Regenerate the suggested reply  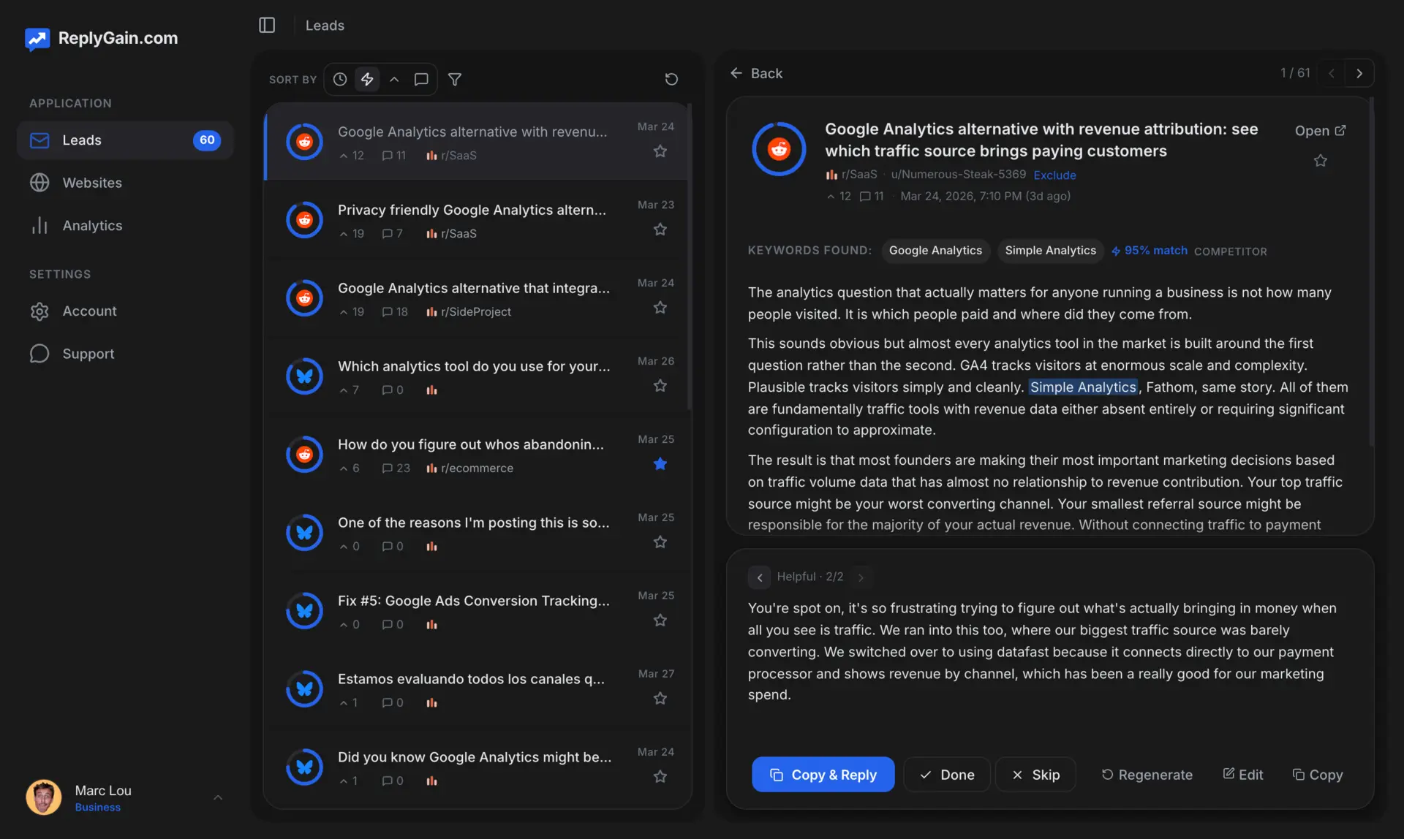click(x=1147, y=775)
